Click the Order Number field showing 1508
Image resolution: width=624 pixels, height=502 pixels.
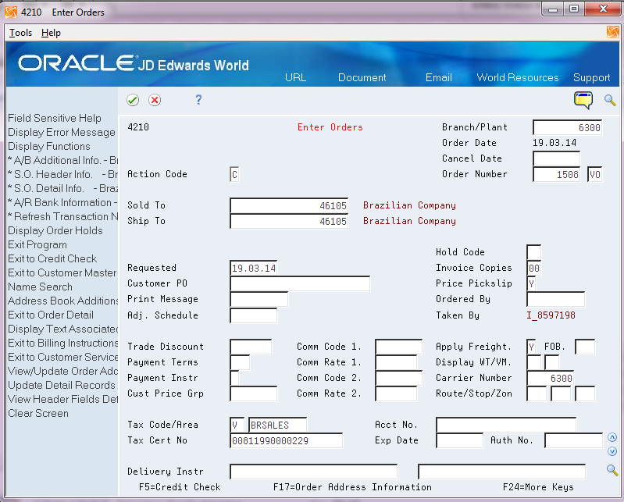(x=556, y=175)
